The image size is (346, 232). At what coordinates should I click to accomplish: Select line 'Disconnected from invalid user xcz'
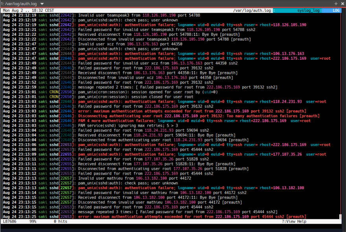pos(118,78)
